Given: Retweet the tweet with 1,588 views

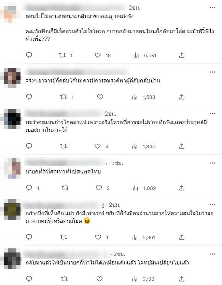Looking at the screenshot, I should click(64, 97).
